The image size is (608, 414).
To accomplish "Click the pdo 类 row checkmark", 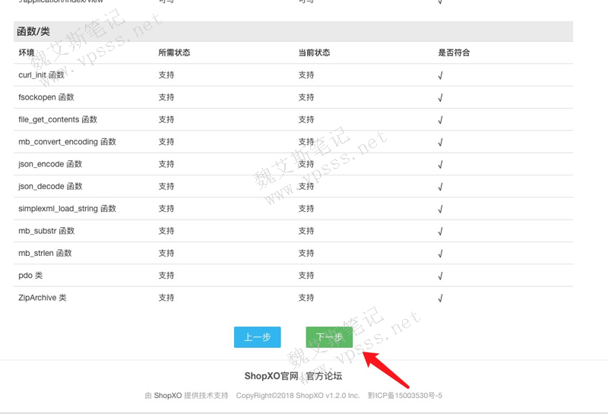I will point(441,276).
